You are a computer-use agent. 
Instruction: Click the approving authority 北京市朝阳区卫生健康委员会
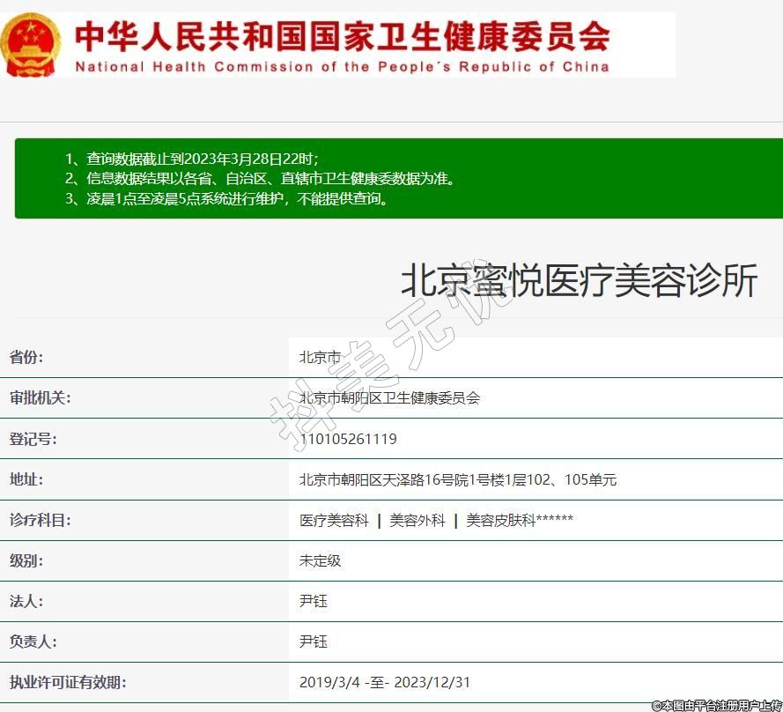pos(389,398)
